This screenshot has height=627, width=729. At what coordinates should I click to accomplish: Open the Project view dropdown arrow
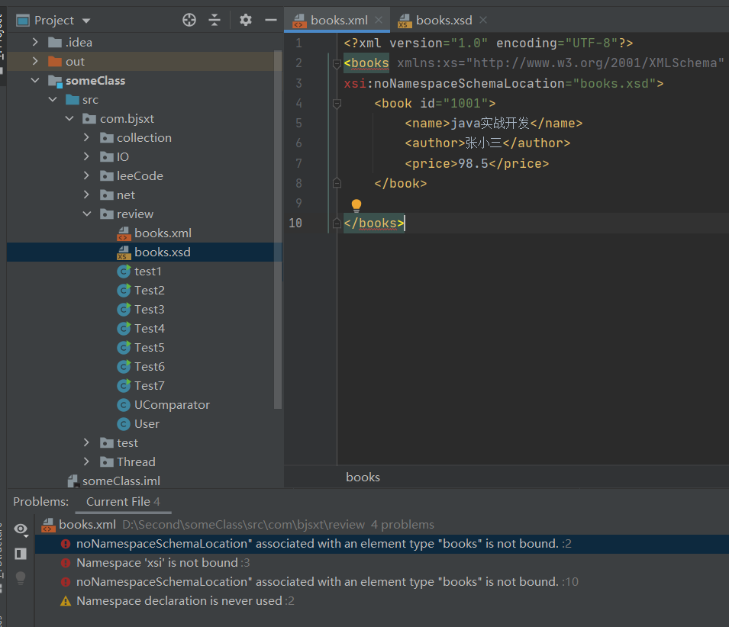[86, 21]
